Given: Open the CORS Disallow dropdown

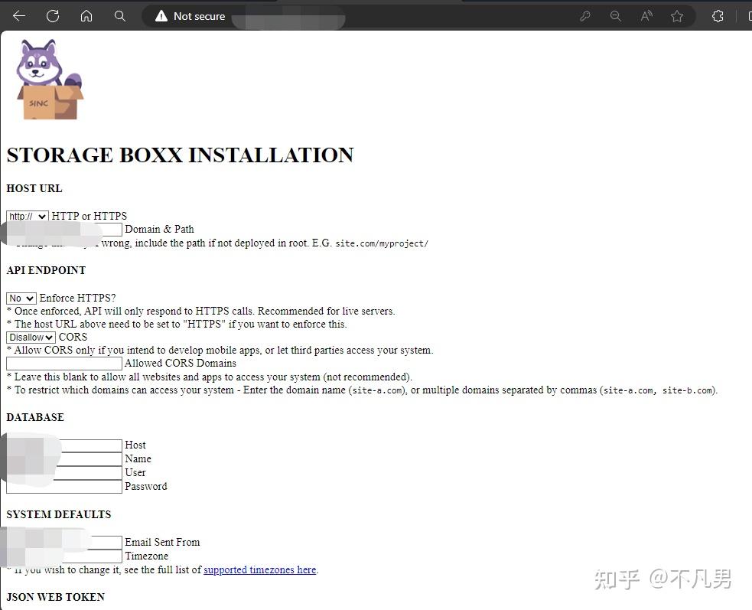Looking at the screenshot, I should 31,337.
